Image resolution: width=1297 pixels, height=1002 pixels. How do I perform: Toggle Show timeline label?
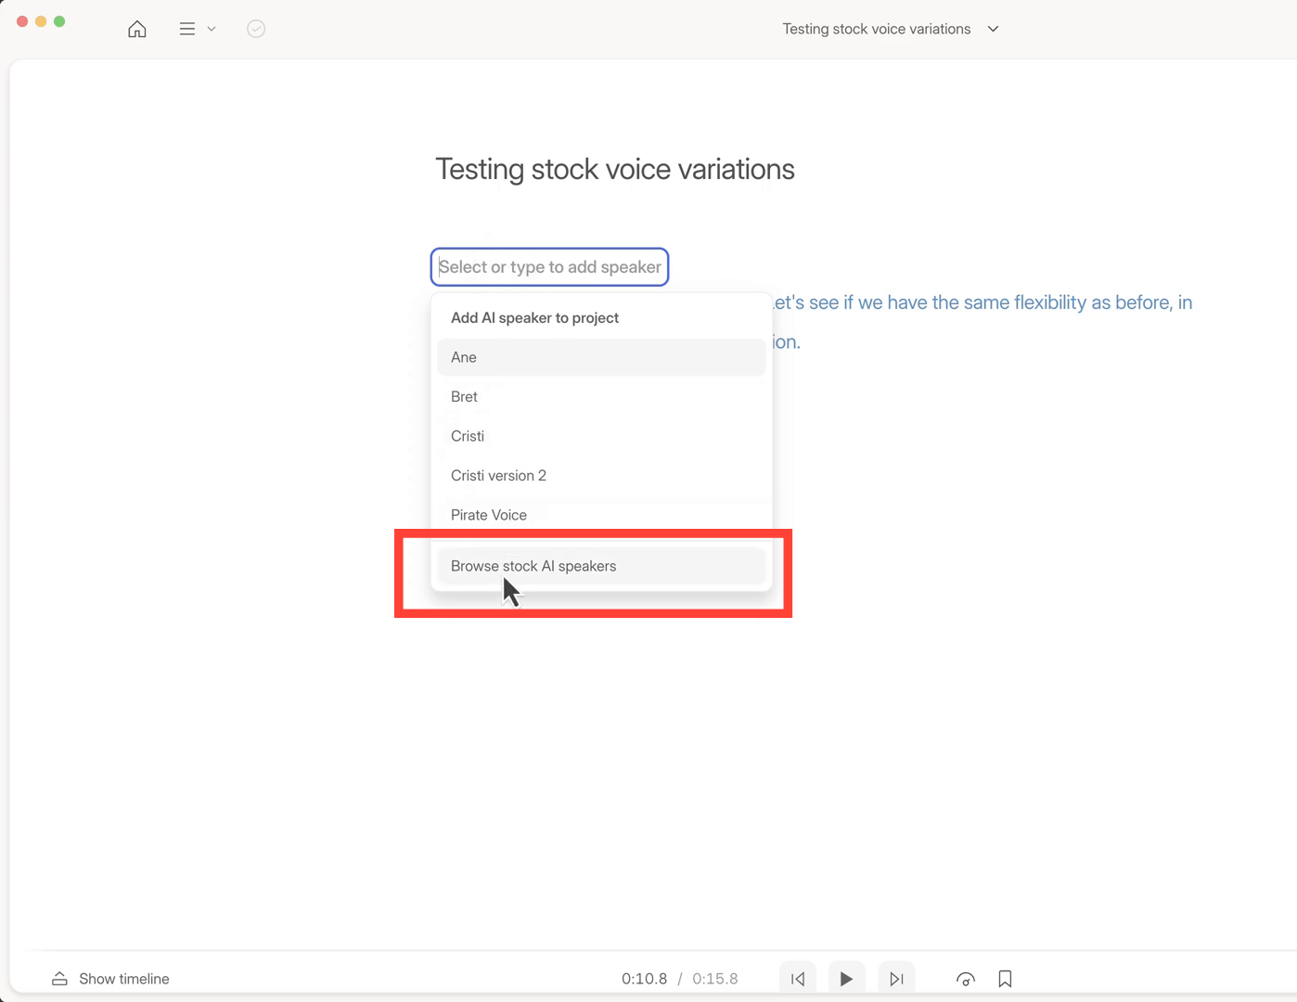(x=124, y=979)
